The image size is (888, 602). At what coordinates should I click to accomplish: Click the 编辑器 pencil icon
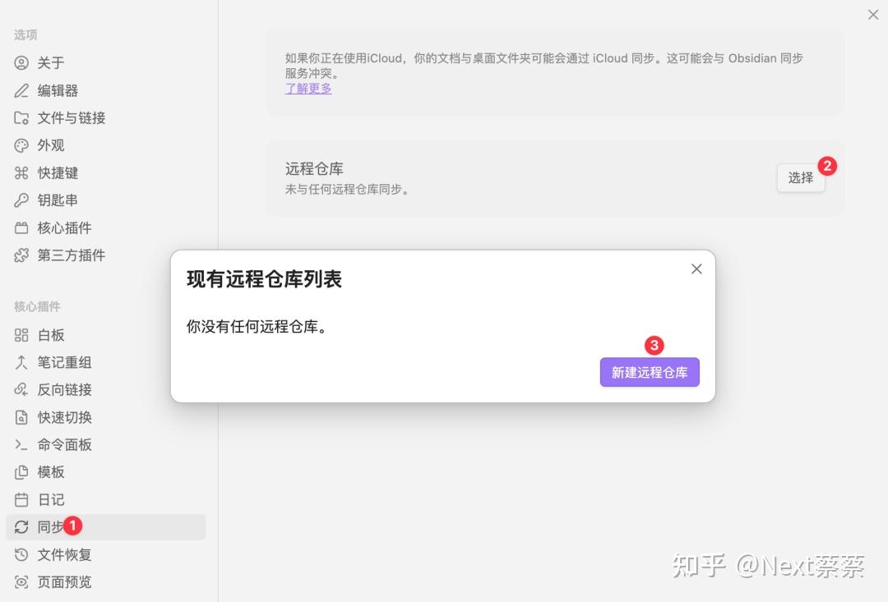click(21, 90)
